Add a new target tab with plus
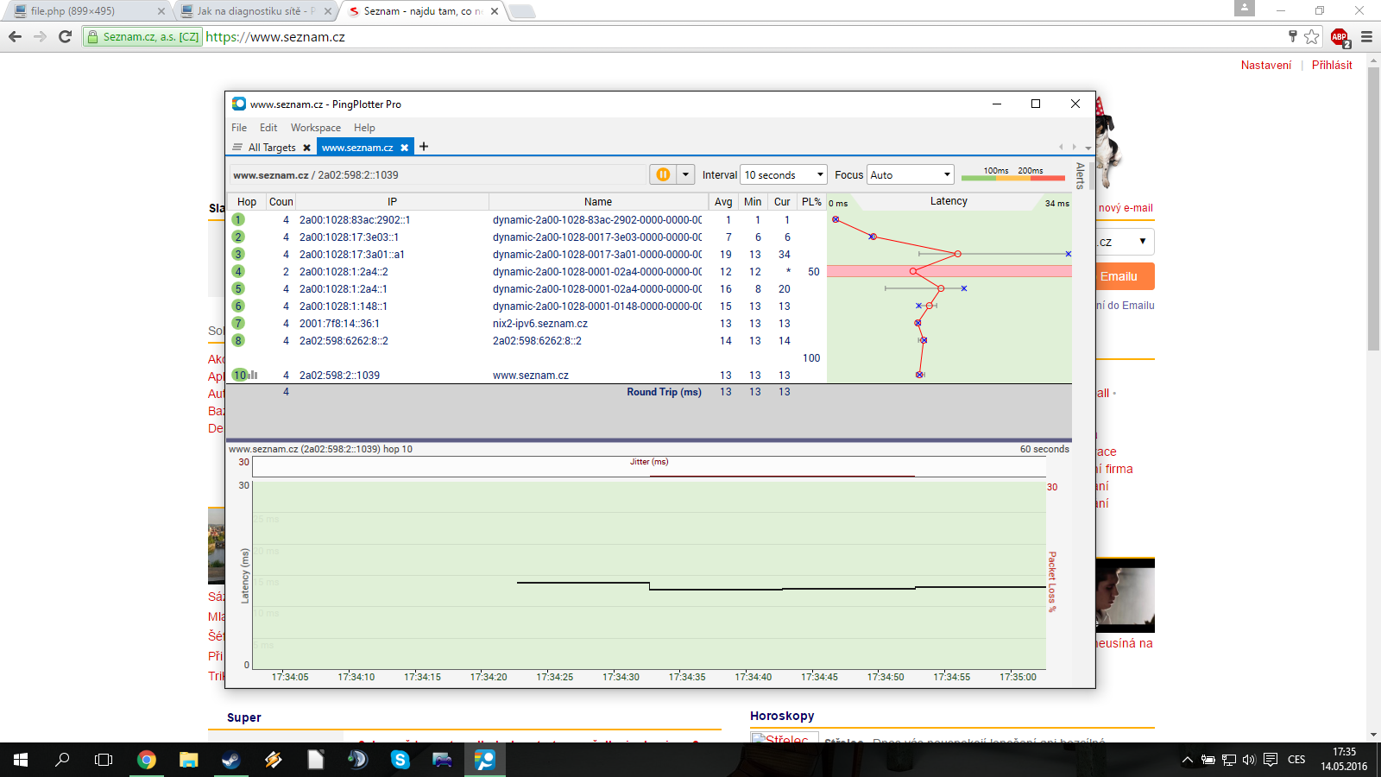 424,147
